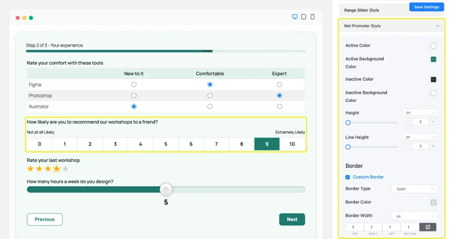The image size is (451, 239).
Task: Open the Active Background Color swatch
Action: [433, 59]
